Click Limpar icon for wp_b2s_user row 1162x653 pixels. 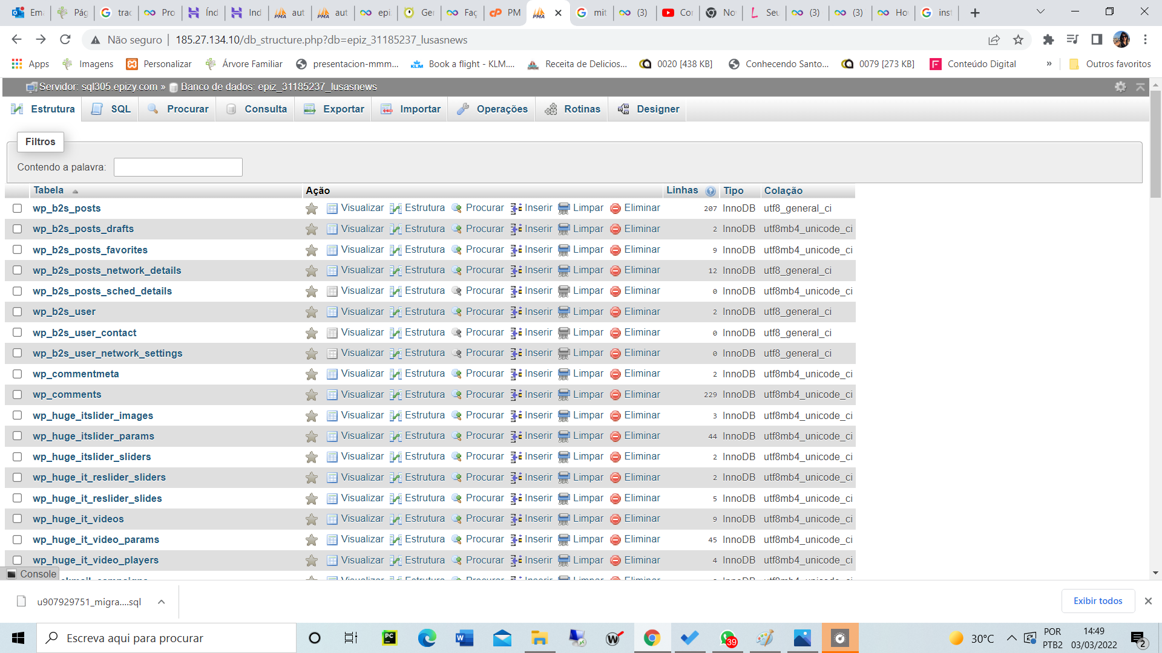click(x=563, y=312)
